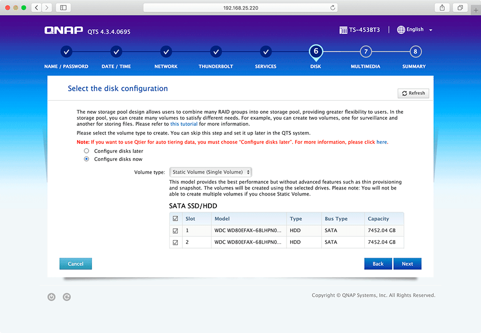Show all tabs overview icon

coord(460,8)
